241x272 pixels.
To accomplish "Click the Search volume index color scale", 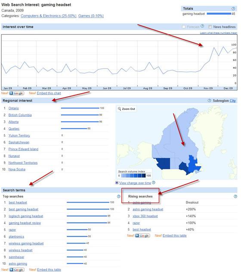I will click(x=133, y=176).
